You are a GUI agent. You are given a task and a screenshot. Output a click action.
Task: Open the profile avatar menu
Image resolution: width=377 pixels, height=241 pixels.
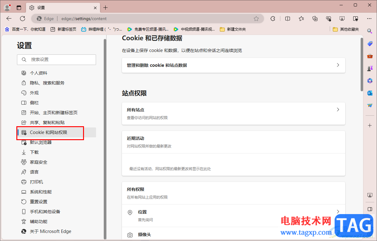pyautogui.click(x=7, y=7)
